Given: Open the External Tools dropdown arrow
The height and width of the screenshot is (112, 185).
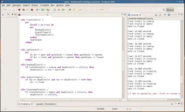Looking at the screenshot, I should pyautogui.click(x=50, y=10).
